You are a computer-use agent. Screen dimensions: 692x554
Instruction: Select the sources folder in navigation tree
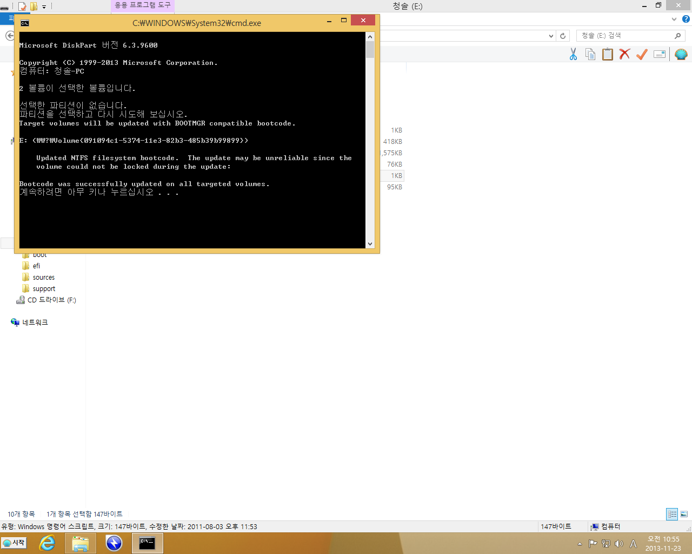coord(44,277)
